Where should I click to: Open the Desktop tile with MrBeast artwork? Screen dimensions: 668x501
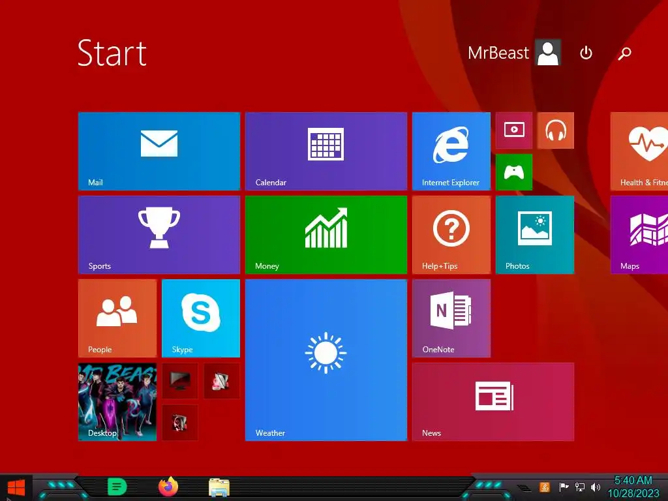click(117, 402)
